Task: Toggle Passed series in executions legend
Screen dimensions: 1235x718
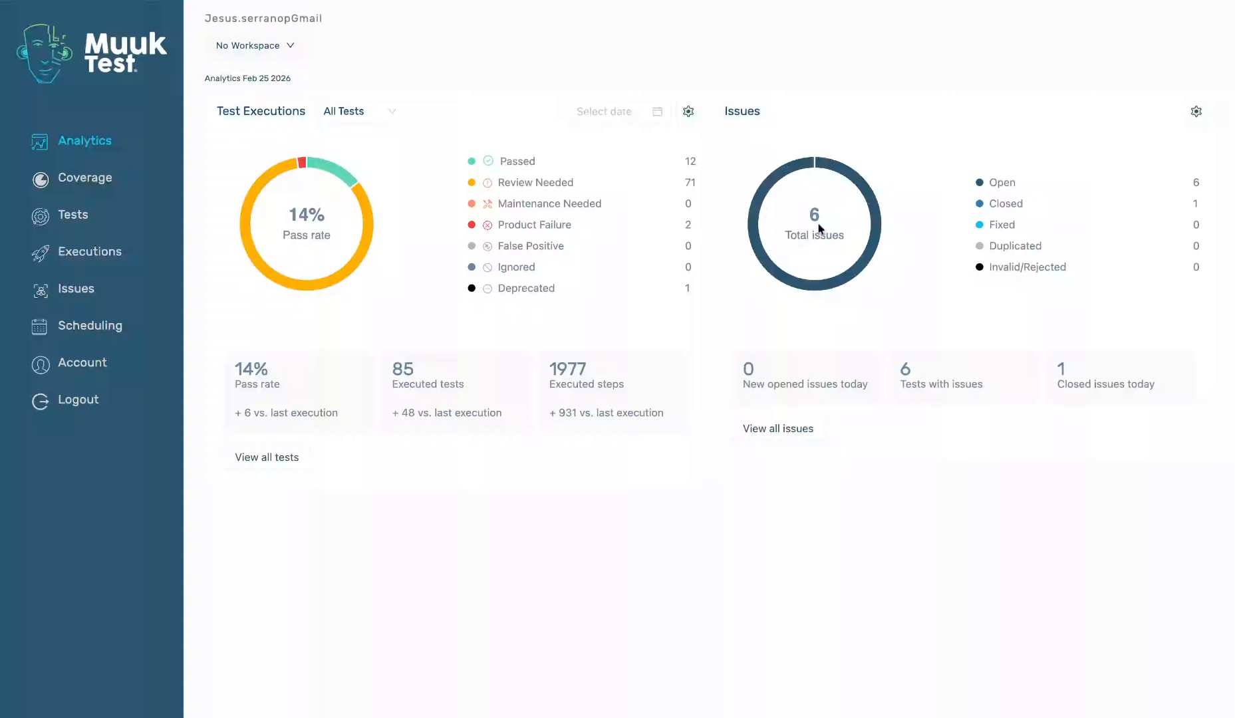Action: pos(517,162)
